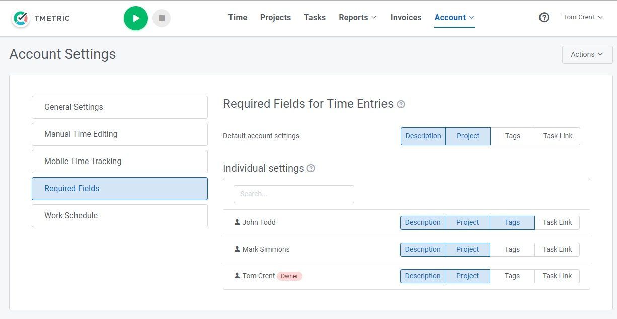This screenshot has height=319, width=617.
Task: Expand the Account menu
Action: [x=454, y=17]
